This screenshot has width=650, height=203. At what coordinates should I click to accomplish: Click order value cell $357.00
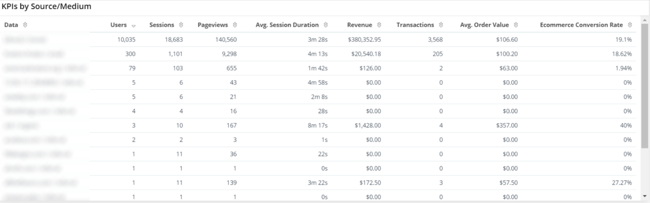click(x=507, y=125)
